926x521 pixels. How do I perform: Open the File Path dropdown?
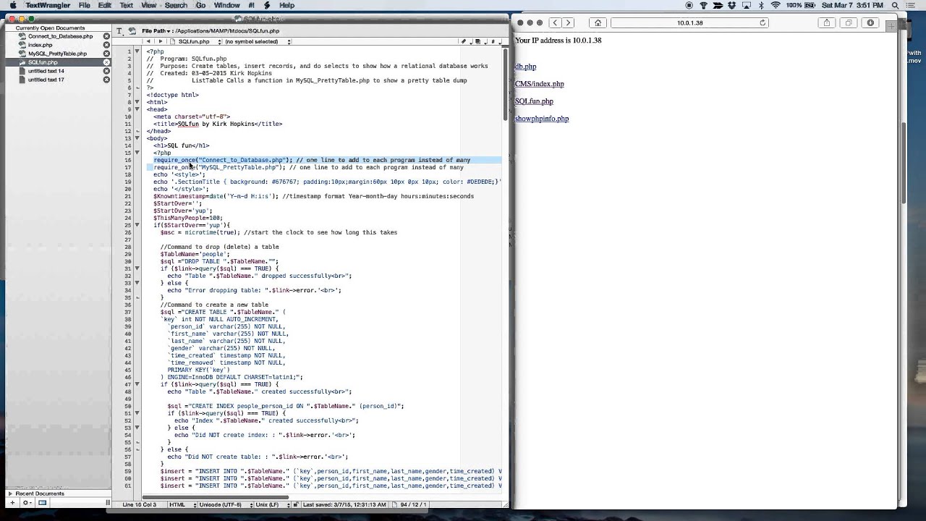point(156,31)
